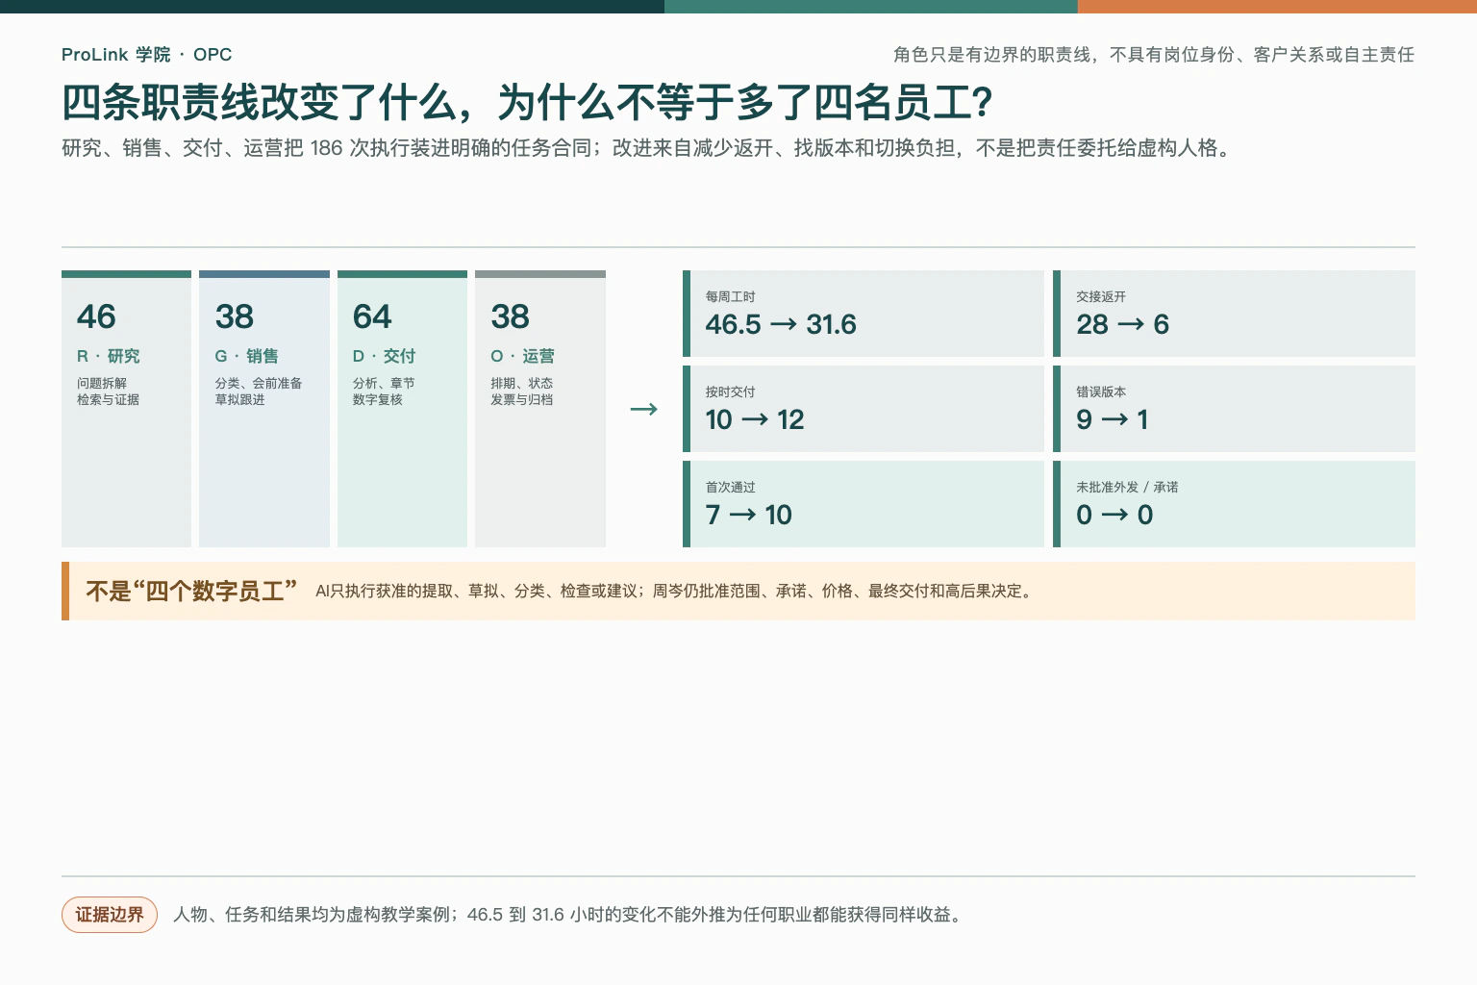Image resolution: width=1477 pixels, height=985 pixels.
Task: Click the 'ProLink 学院 · OPC' header label
Action: [146, 55]
